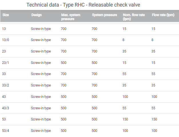The height and width of the screenshot is (137, 179).
Task: Select size cell '13' in first row
Action: click(x=4, y=29)
